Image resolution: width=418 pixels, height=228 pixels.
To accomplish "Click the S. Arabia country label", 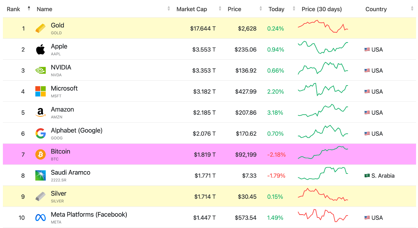I will click(383, 176).
